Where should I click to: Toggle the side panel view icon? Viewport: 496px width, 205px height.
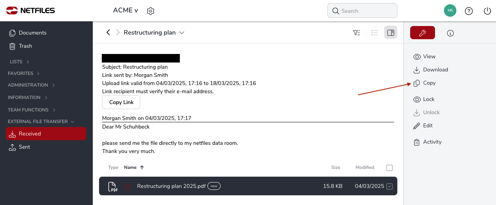[391, 33]
